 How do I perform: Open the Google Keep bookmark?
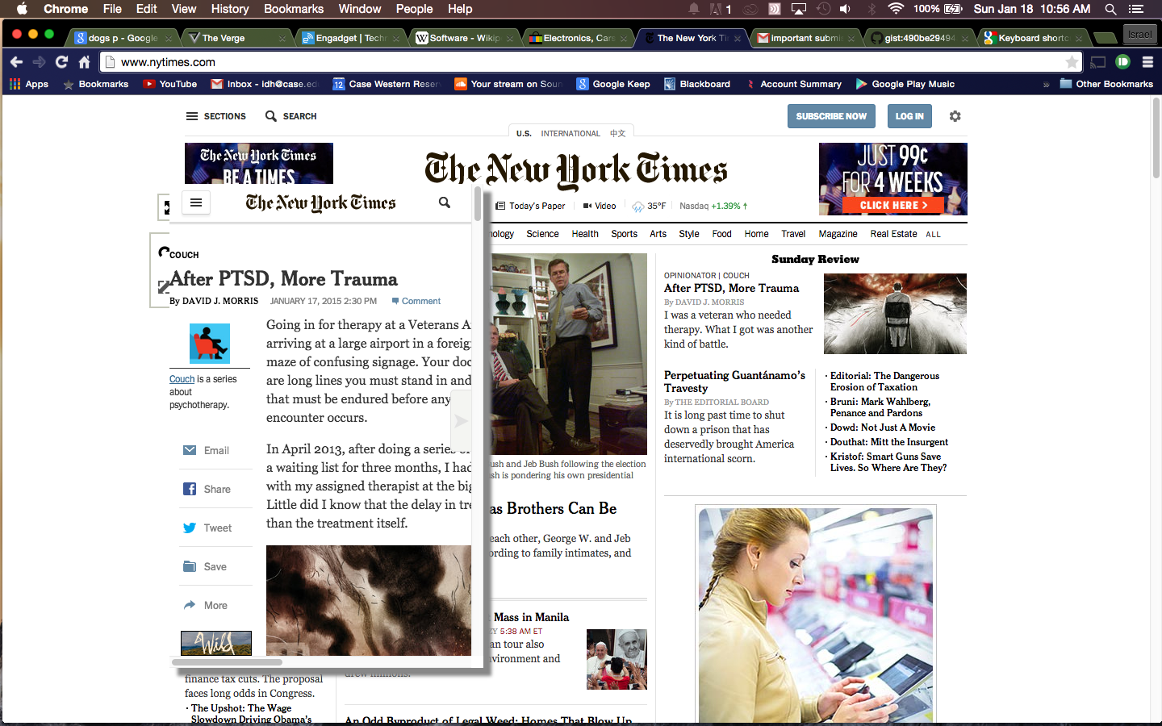(613, 84)
